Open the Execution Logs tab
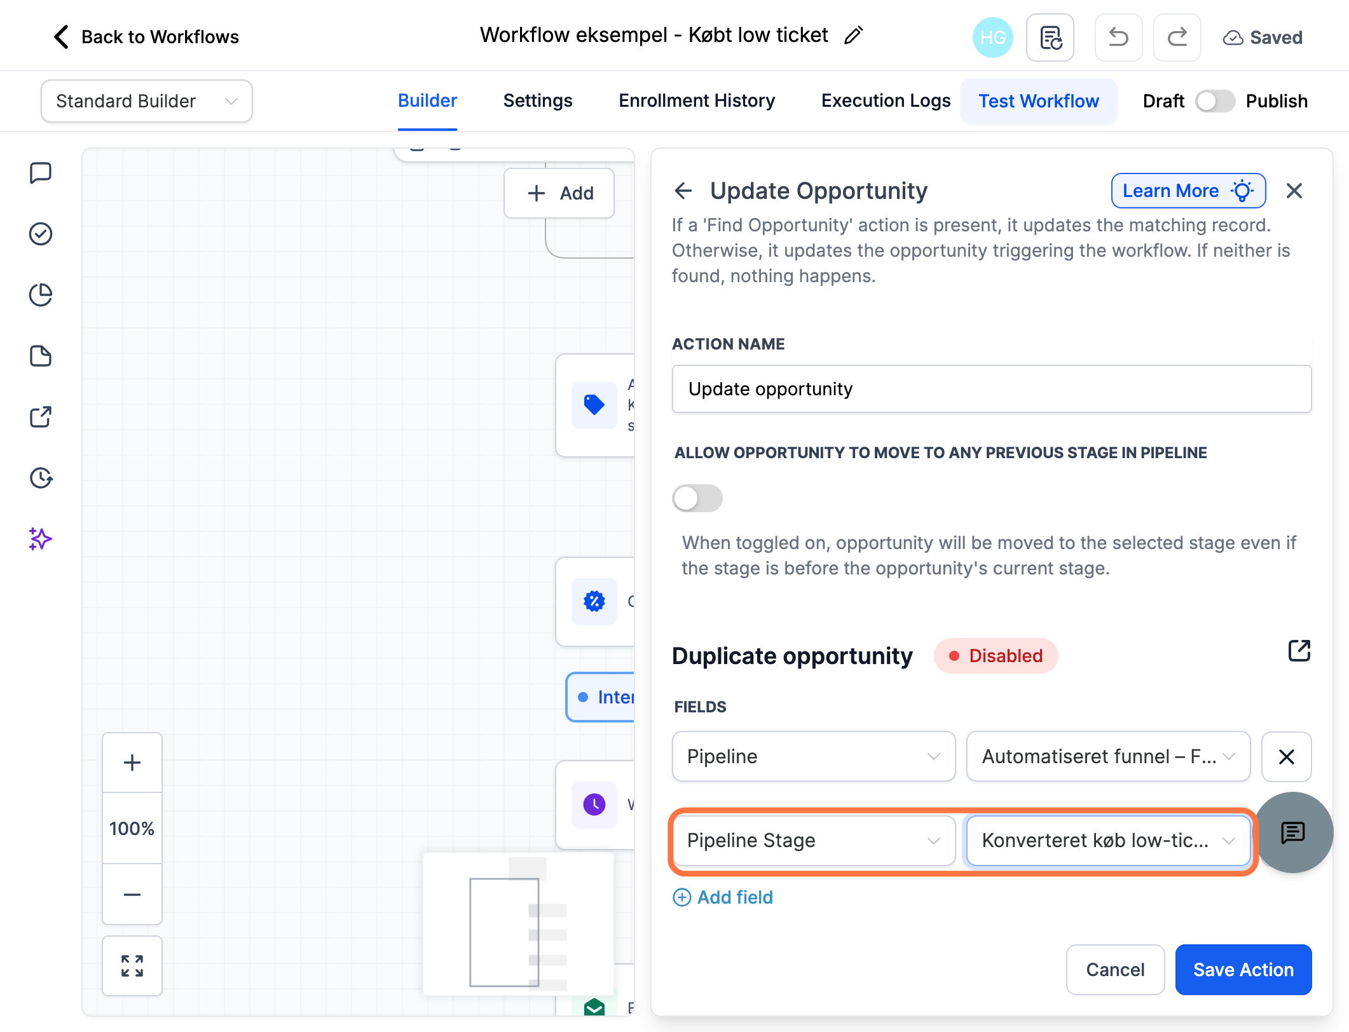 (x=886, y=101)
